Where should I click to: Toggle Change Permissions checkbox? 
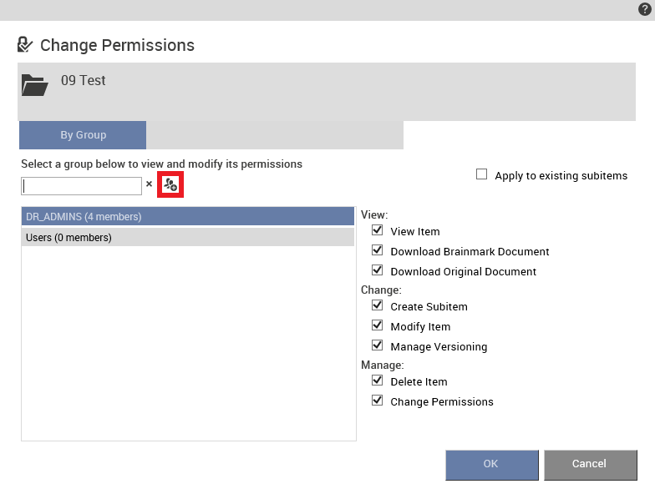point(378,401)
